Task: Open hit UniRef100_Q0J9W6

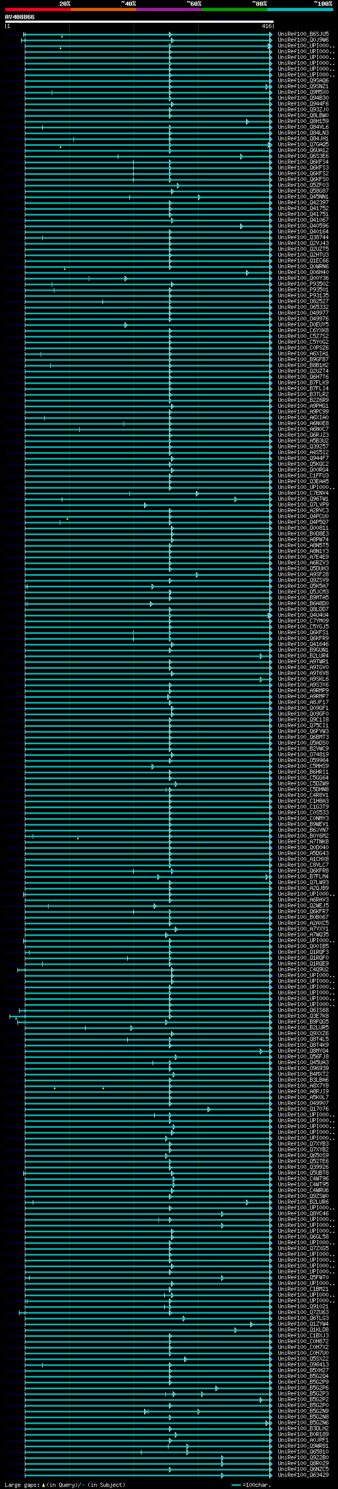Action: pos(303,41)
